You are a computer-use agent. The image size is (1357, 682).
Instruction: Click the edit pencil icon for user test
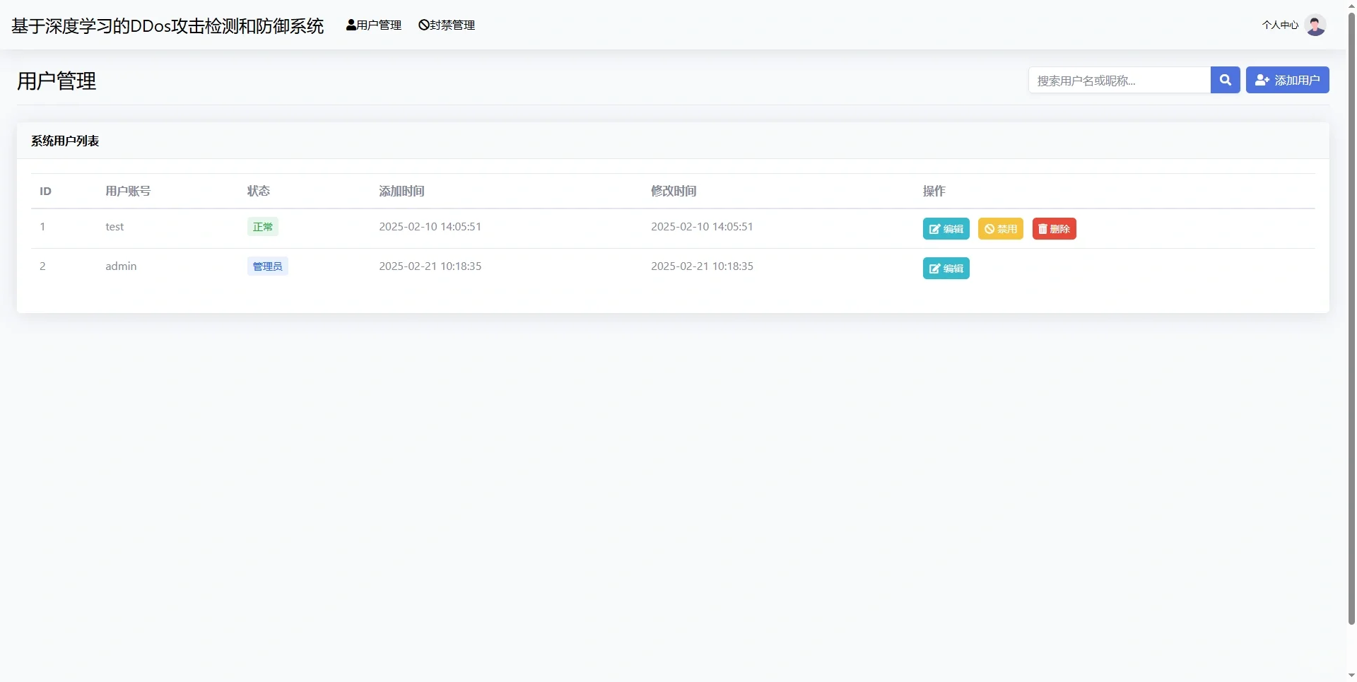pyautogui.click(x=934, y=228)
